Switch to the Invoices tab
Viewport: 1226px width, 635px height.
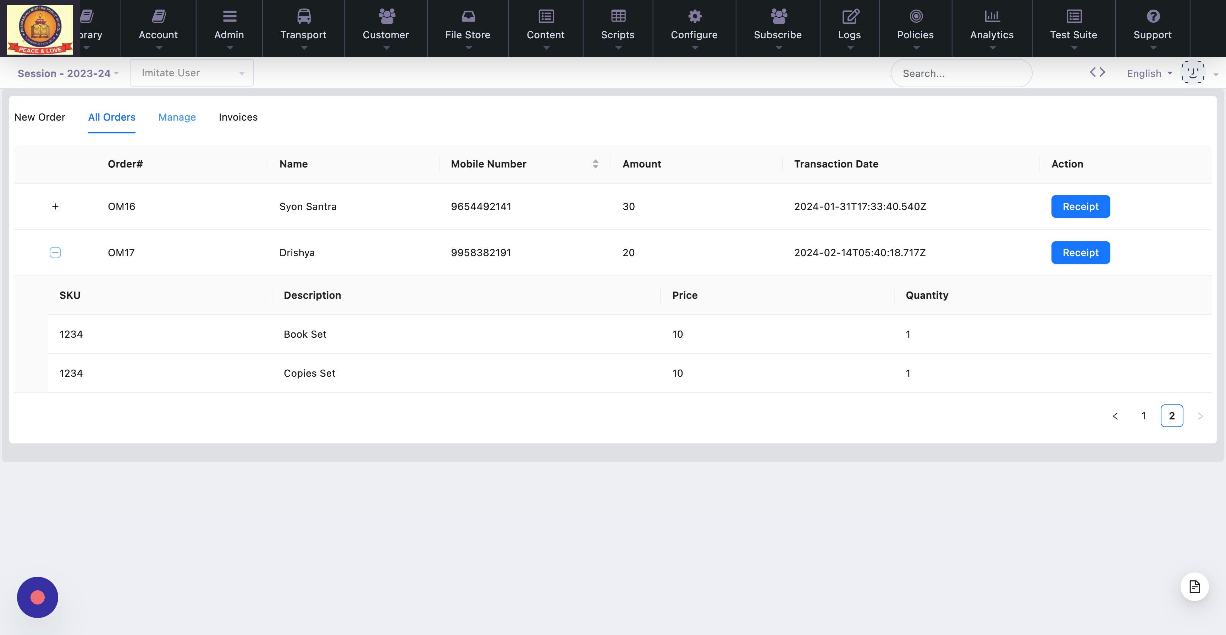pos(238,117)
